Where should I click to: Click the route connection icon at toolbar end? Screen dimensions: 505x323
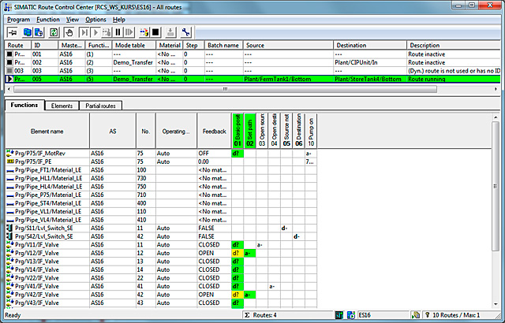point(185,32)
